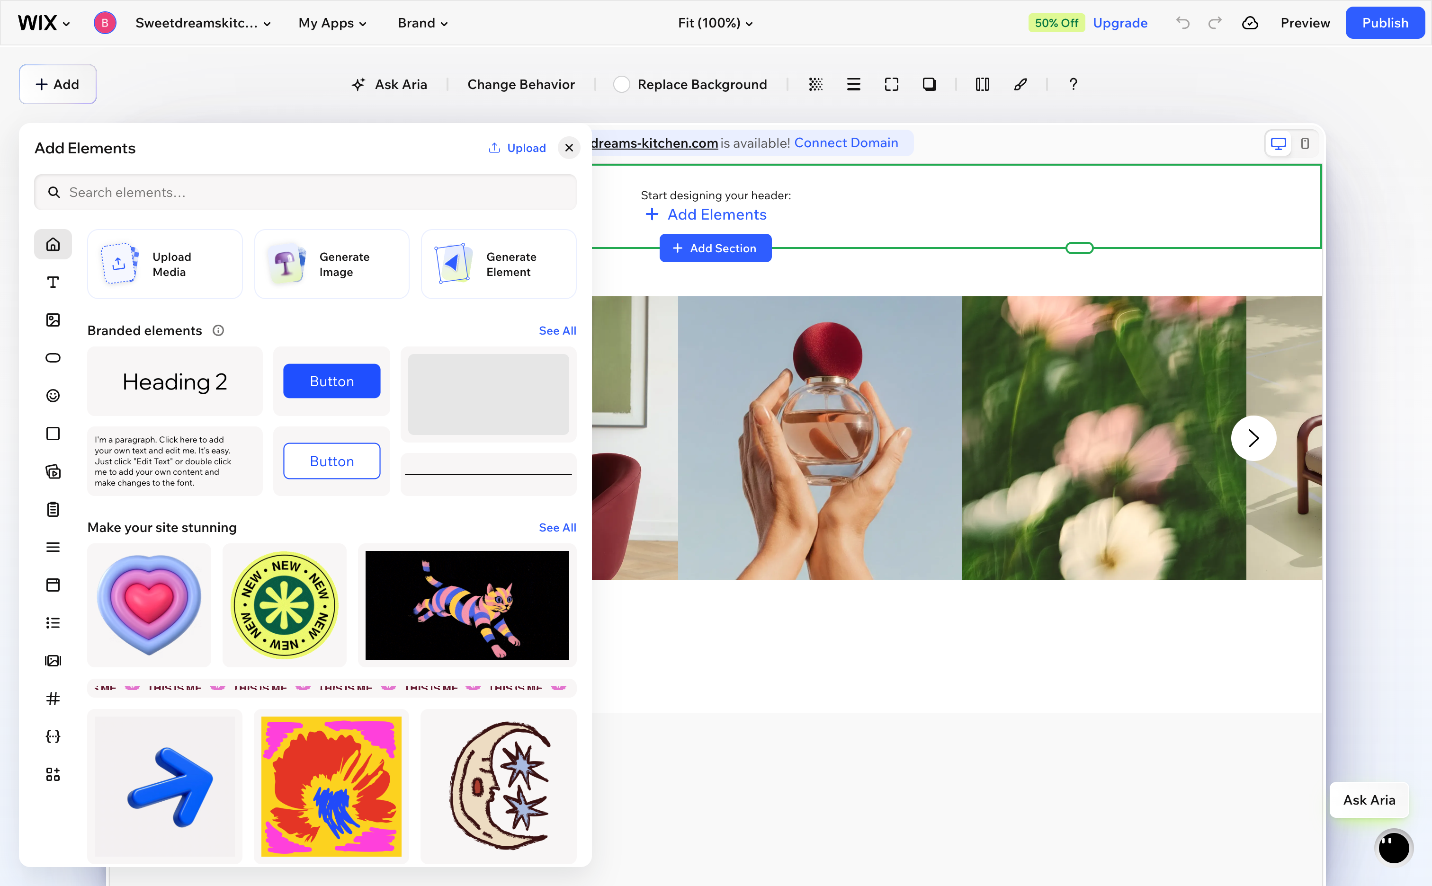Screen dimensions: 1432x886
Task: Select the Image category icon in sidebar
Action: 53,320
